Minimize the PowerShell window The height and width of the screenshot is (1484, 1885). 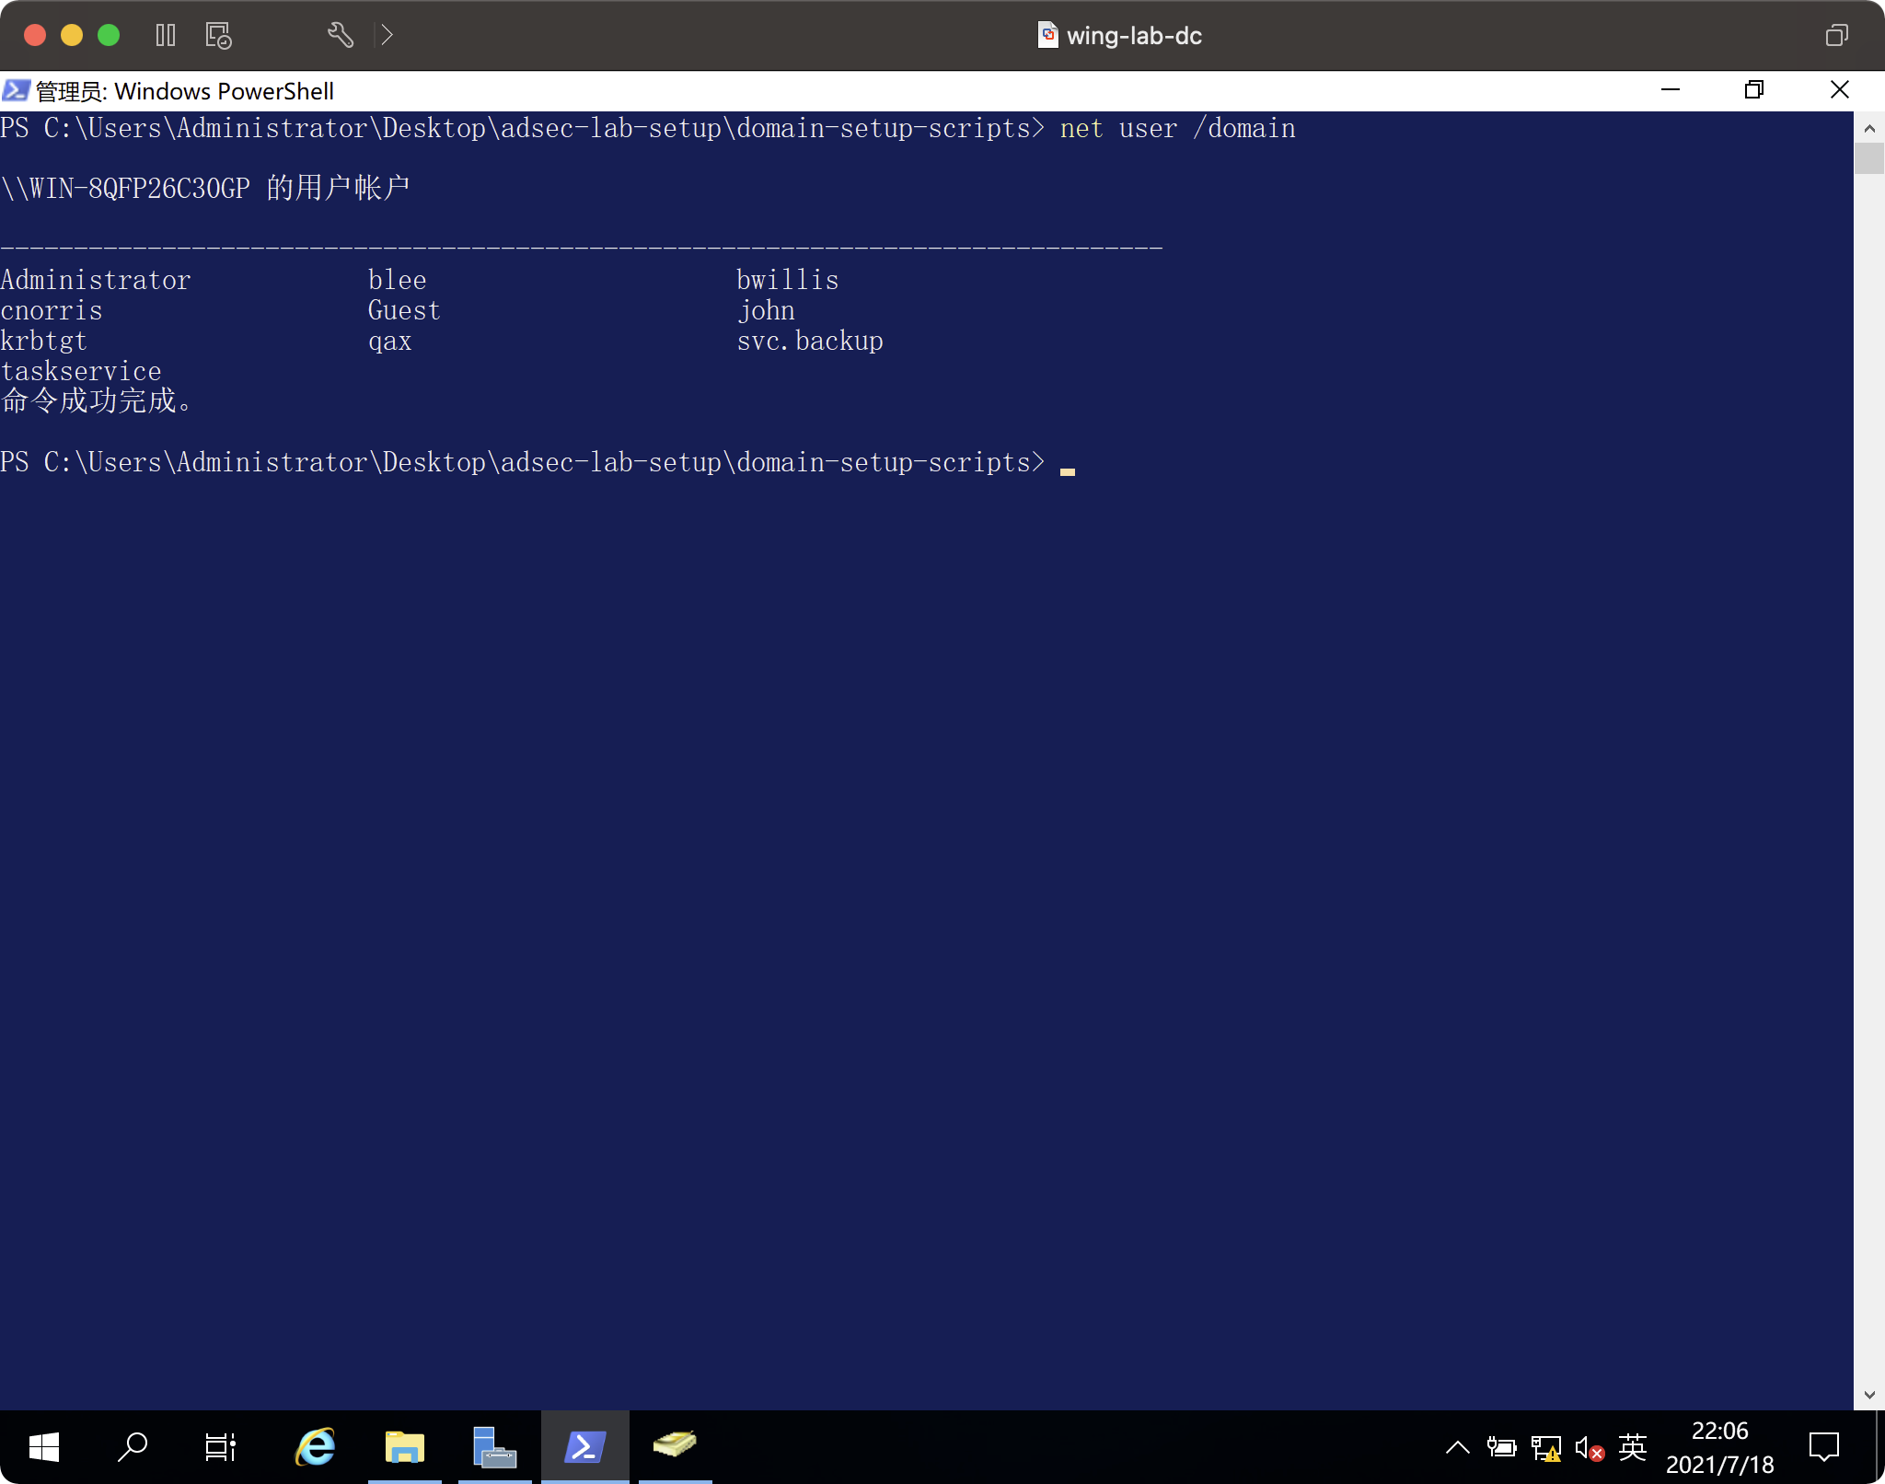1671,90
